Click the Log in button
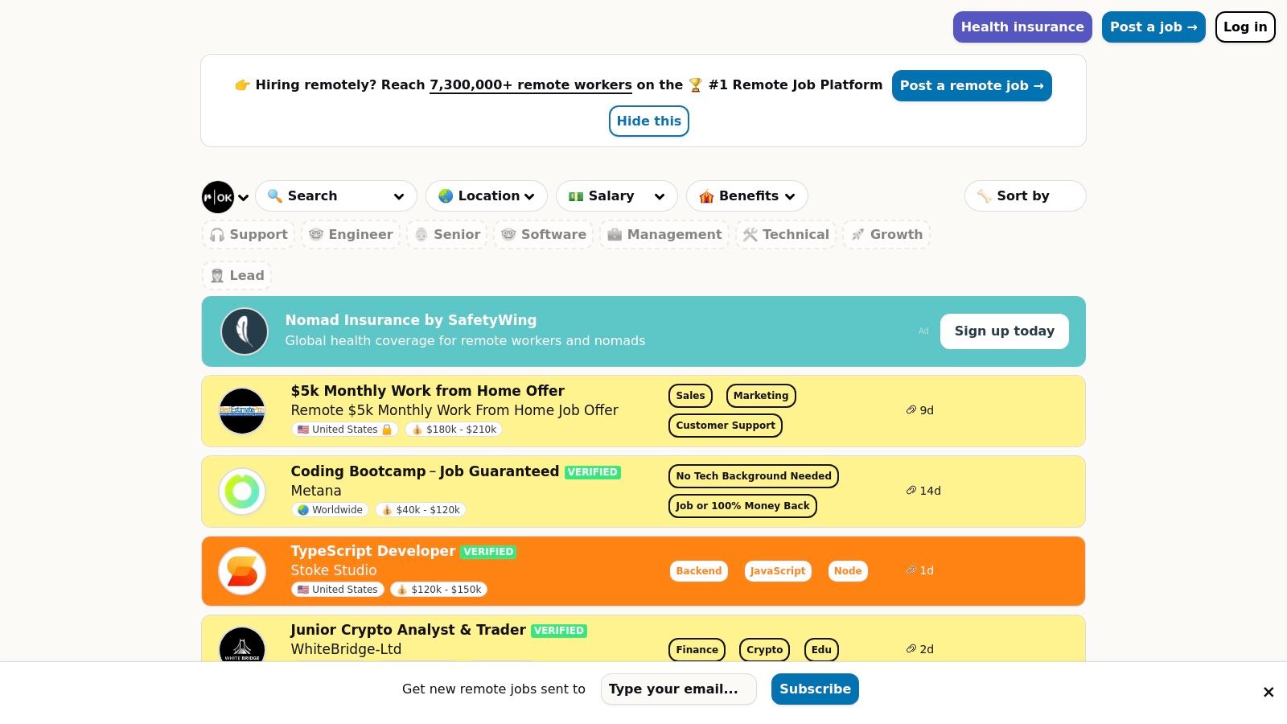 coord(1245,27)
